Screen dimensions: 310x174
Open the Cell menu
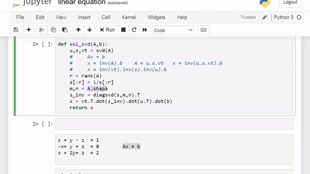(106, 17)
